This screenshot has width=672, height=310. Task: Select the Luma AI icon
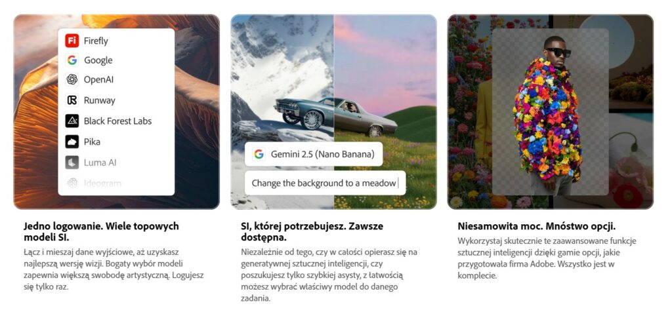[72, 163]
